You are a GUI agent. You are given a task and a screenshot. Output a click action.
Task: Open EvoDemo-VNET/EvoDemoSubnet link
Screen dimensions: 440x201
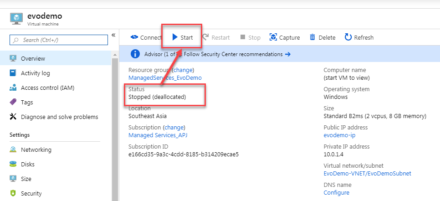[367, 174]
